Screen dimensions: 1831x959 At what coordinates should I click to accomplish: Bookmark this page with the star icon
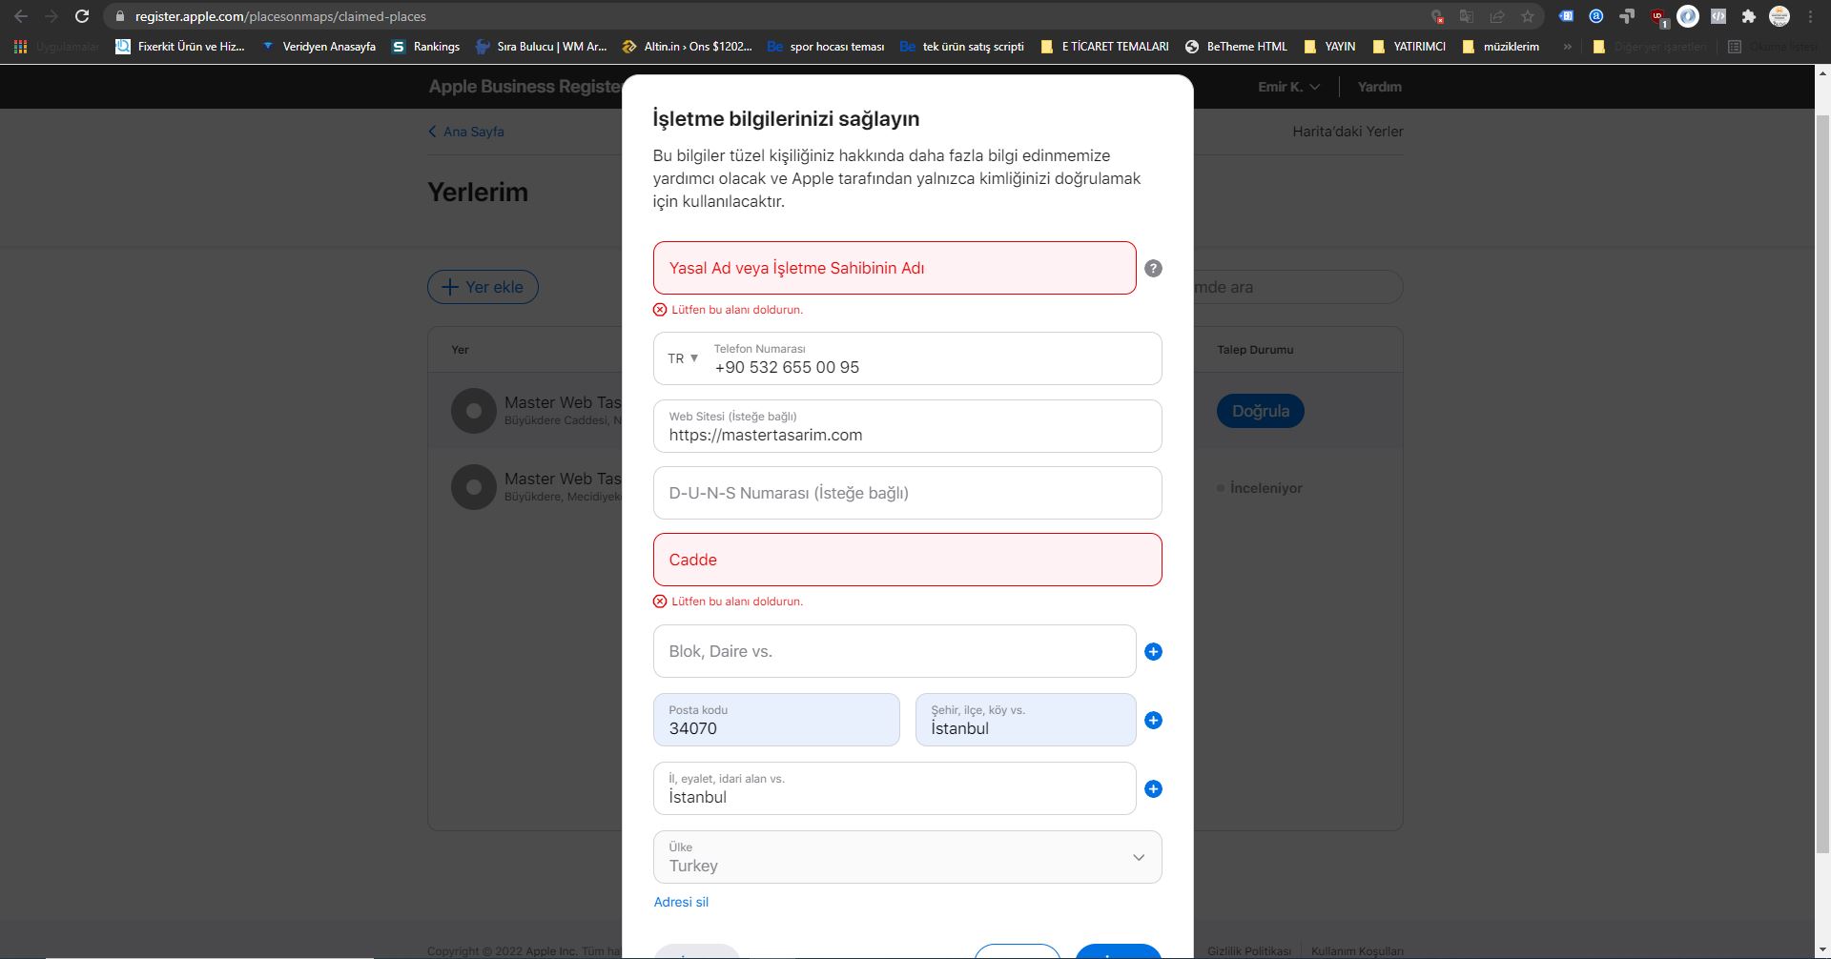(x=1528, y=16)
